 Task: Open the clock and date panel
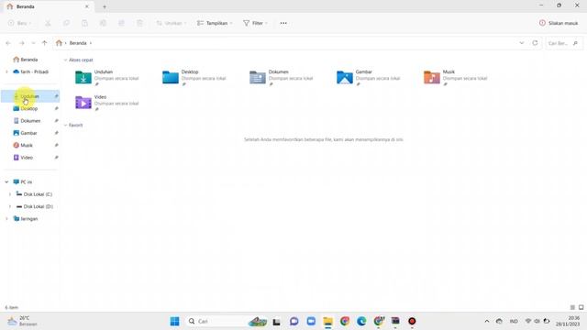point(568,321)
